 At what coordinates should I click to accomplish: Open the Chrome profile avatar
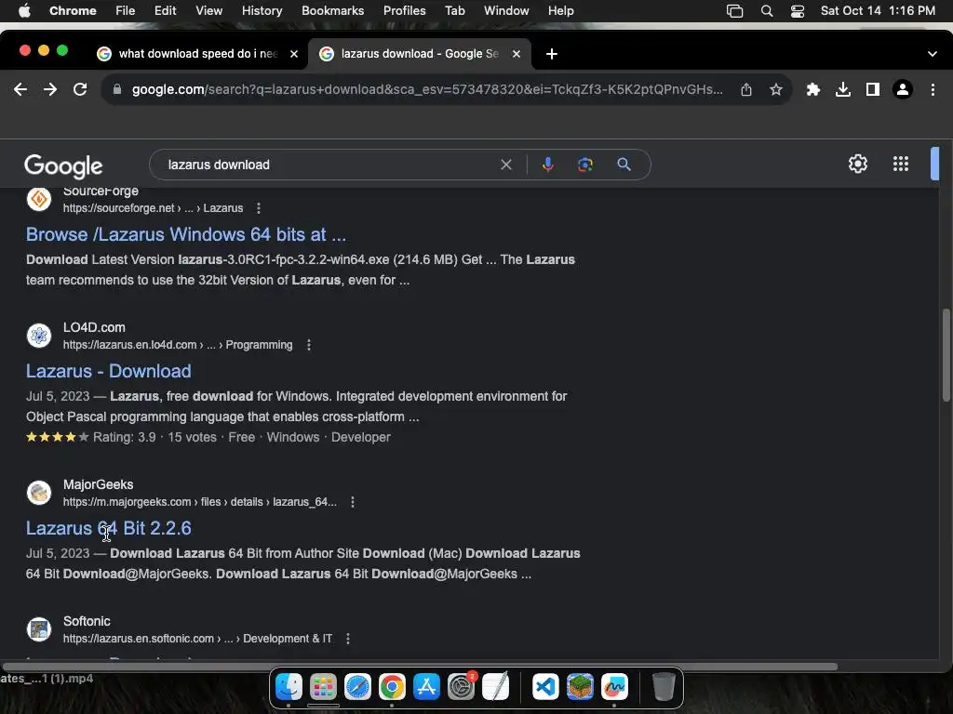[903, 89]
